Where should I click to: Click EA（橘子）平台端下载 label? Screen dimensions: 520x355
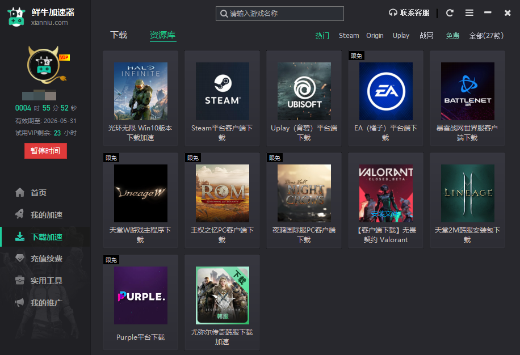385,133
